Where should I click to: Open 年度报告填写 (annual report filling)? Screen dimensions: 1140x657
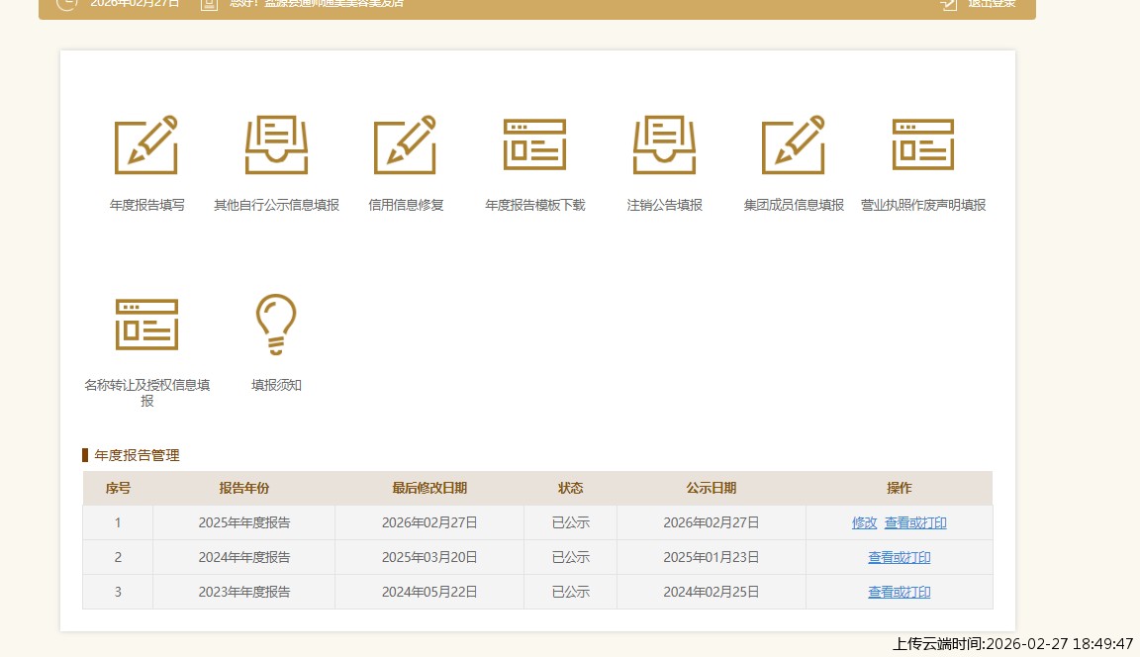click(x=146, y=144)
